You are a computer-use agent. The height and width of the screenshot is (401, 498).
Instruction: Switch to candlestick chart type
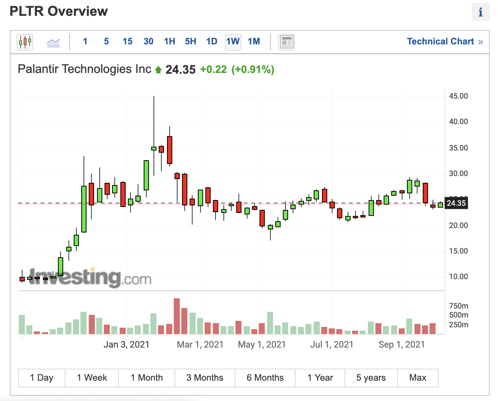point(25,42)
